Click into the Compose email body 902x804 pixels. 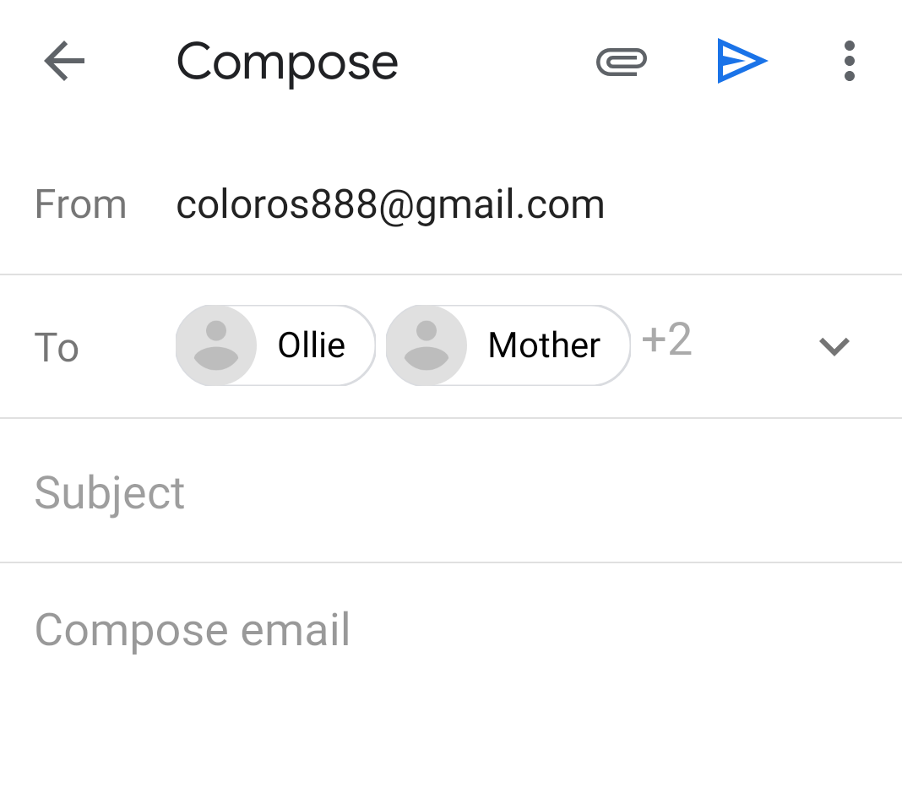coord(193,630)
